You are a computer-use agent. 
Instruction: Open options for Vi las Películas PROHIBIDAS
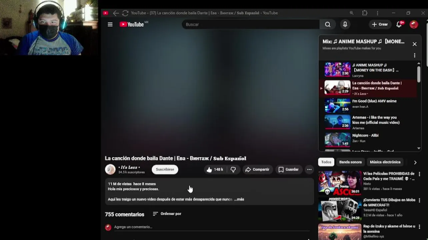[x=419, y=174]
